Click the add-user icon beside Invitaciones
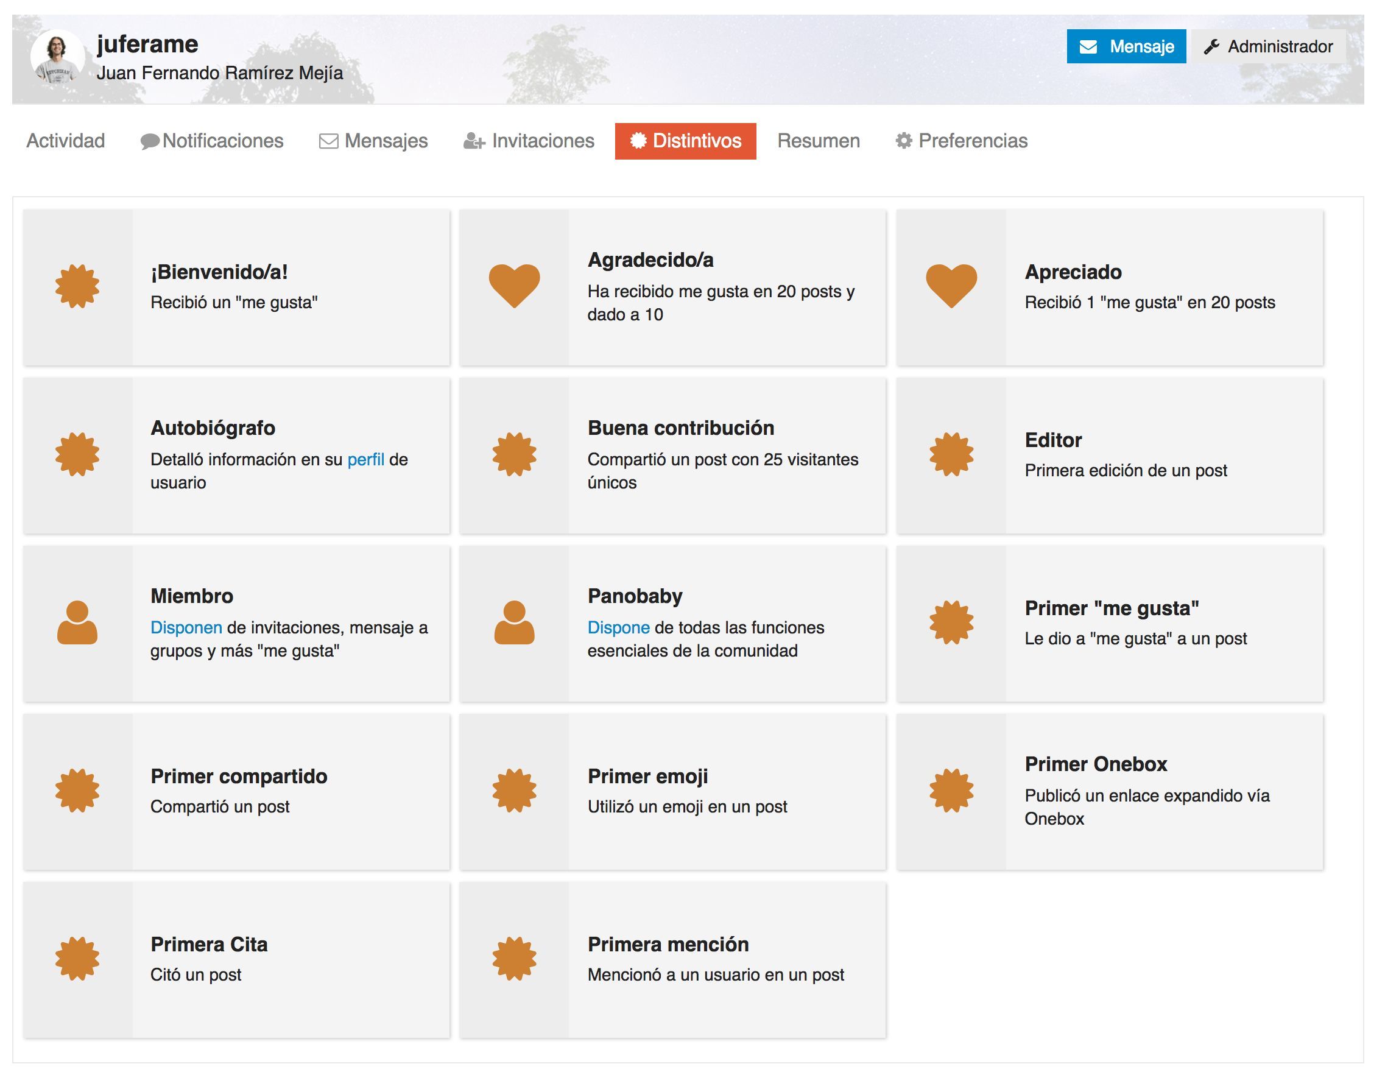This screenshot has width=1385, height=1089. click(474, 141)
